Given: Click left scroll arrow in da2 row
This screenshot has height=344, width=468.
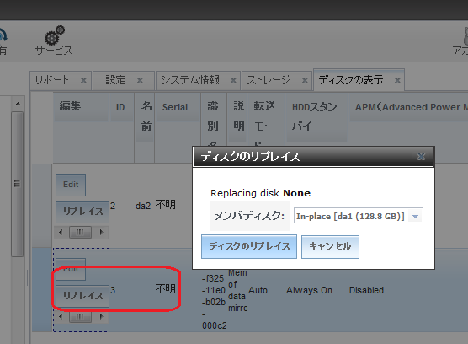Looking at the screenshot, I should point(61,232).
